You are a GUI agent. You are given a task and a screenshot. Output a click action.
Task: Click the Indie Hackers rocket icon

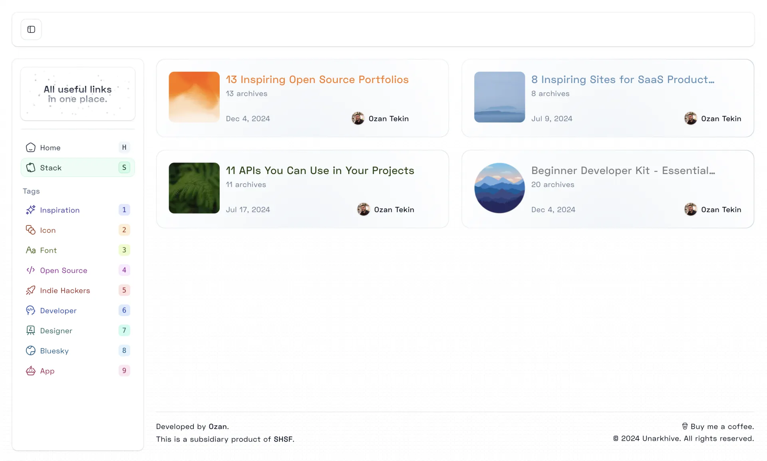(x=31, y=290)
